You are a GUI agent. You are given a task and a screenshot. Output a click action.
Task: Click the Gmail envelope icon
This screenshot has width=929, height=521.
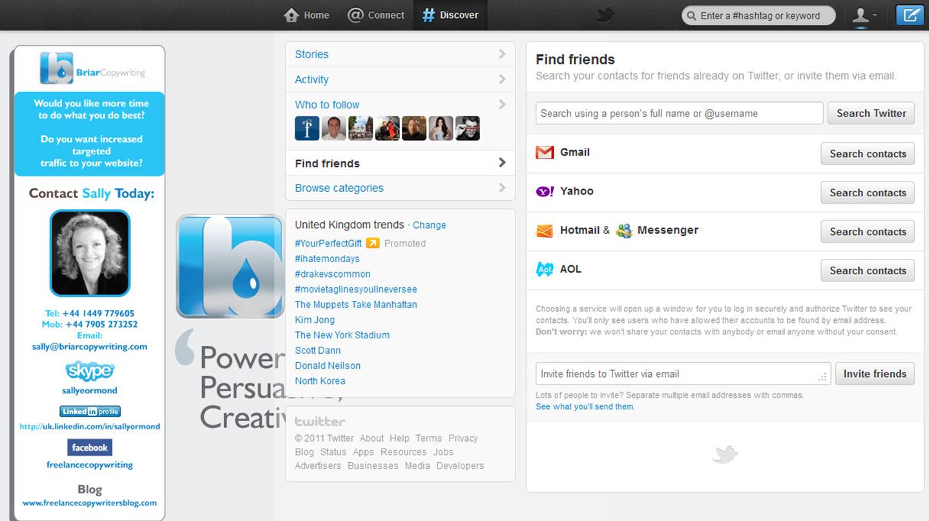[545, 152]
